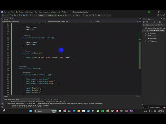This screenshot has width=166, height=124.
Task: Open the Test menu
Action: click(36, 12)
